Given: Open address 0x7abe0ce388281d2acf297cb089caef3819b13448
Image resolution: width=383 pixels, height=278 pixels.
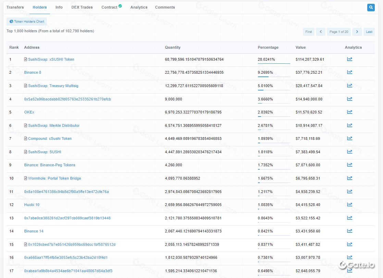Looking at the screenshot, I should tap(67, 218).
